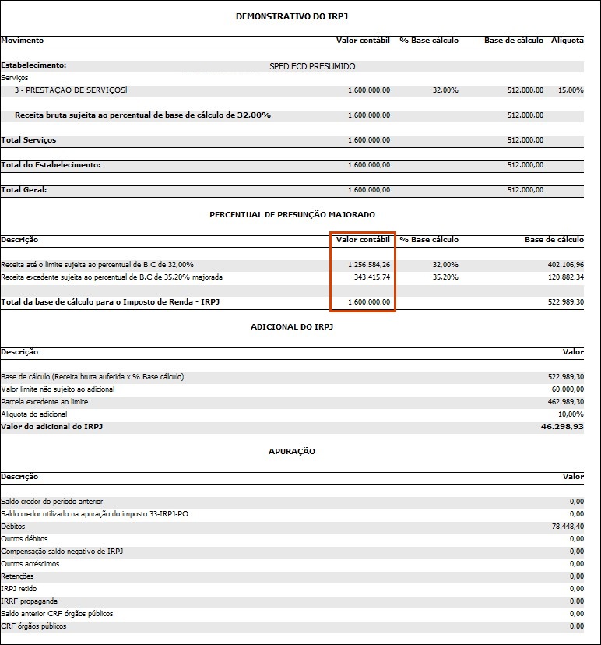Screen dimensions: 601x645
Task: Select the SPED ECD PRESUMIDO establishment name
Action: (312, 66)
